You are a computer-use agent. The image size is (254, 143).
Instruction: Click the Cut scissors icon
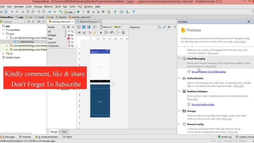click(x=23, y=12)
